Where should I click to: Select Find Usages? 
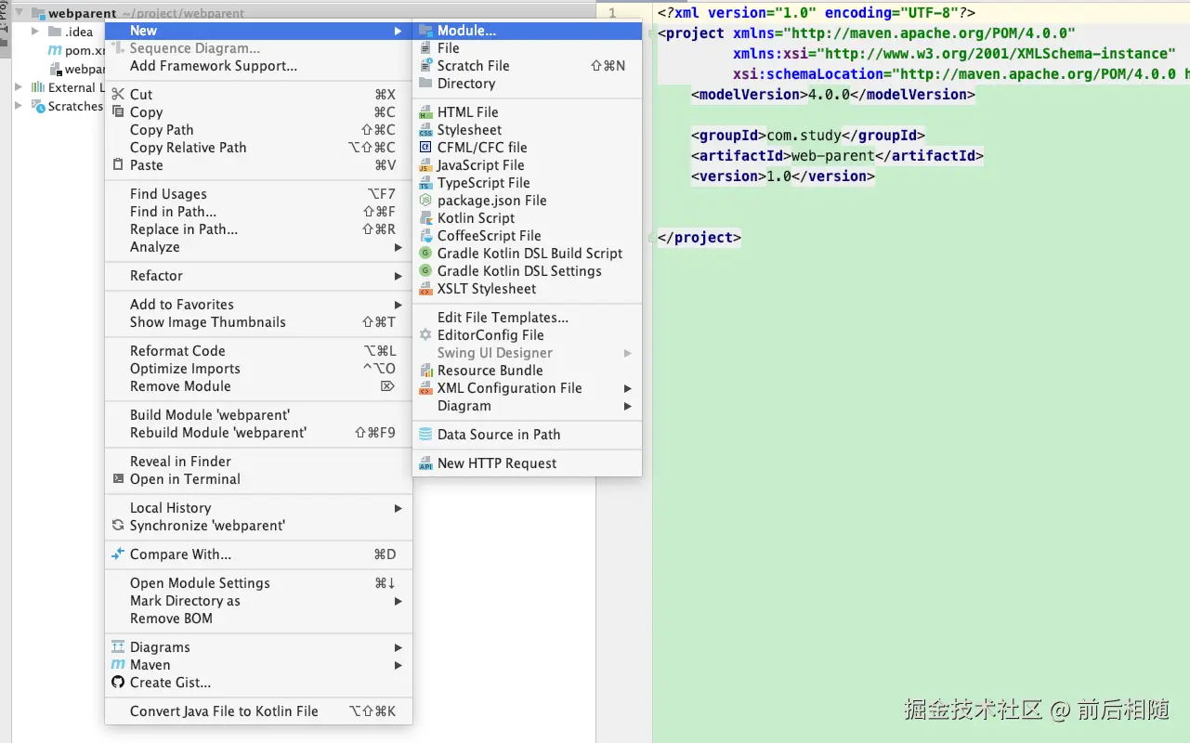pyautogui.click(x=258, y=194)
